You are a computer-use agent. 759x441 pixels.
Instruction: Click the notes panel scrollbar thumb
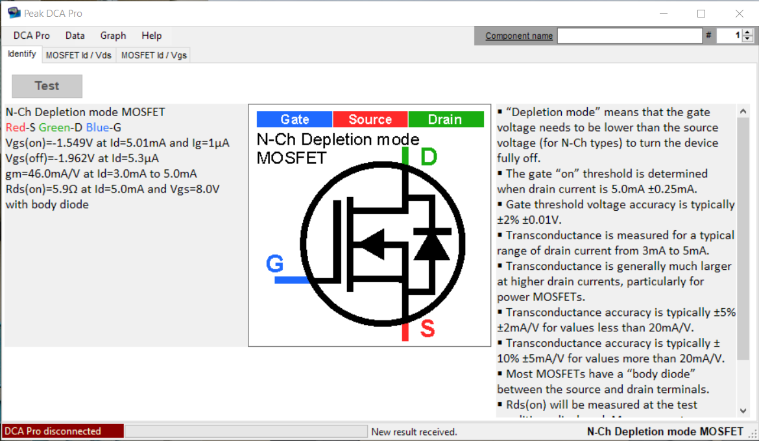pyautogui.click(x=743, y=239)
